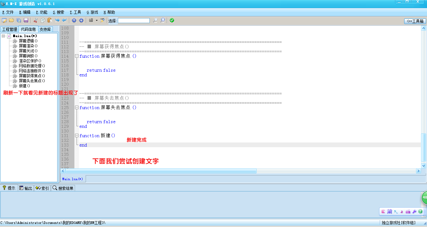Click the IME soft keyboard icon
Screen dimensions: 427x227
click(x=408, y=211)
